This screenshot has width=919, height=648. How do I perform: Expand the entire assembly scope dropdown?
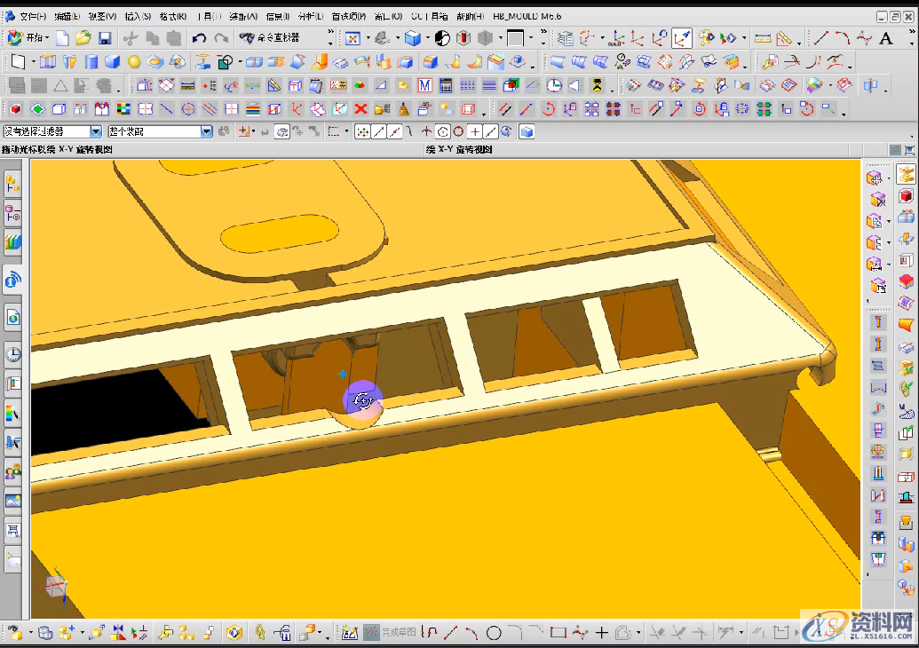pyautogui.click(x=206, y=131)
